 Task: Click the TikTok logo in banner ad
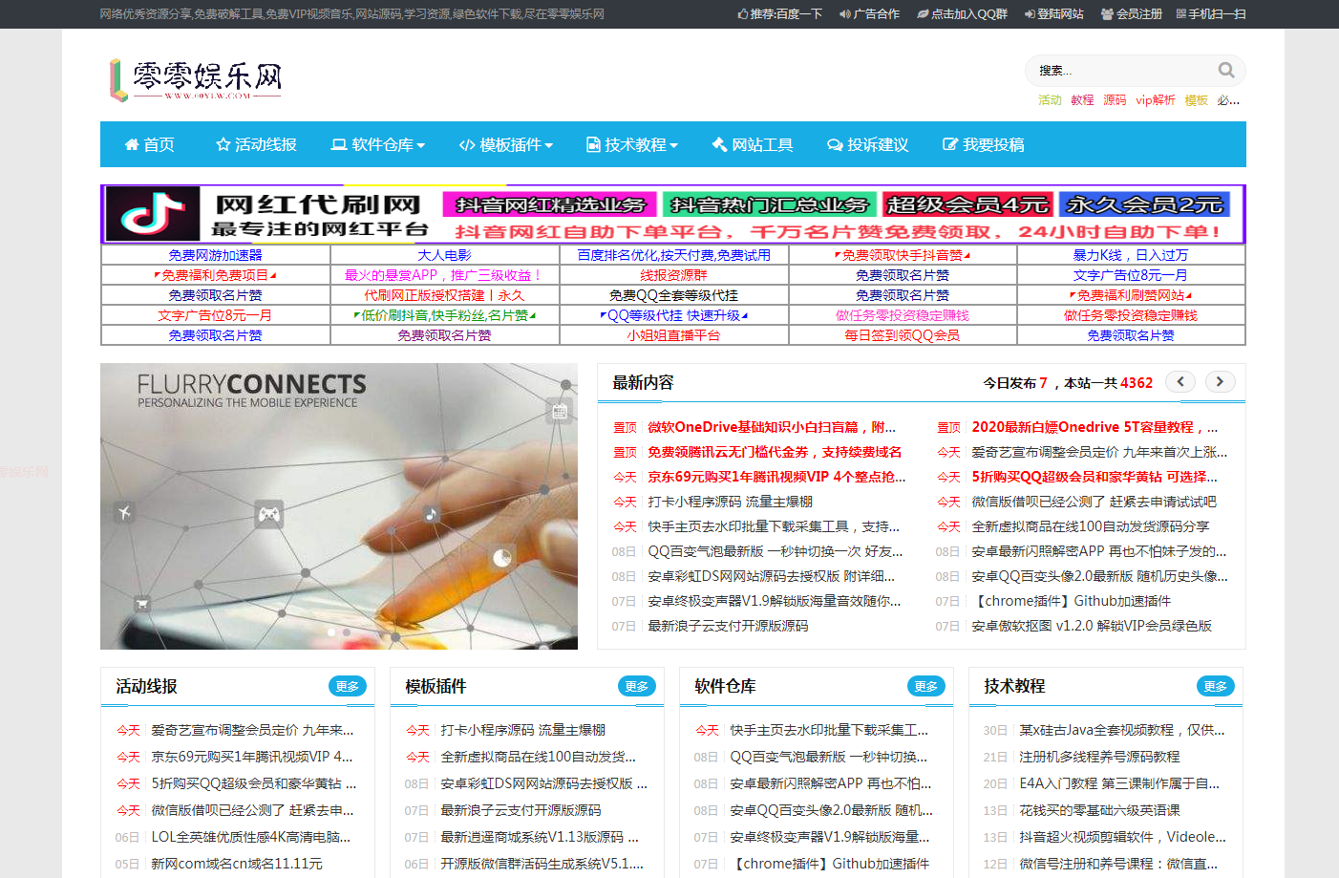coord(153,213)
